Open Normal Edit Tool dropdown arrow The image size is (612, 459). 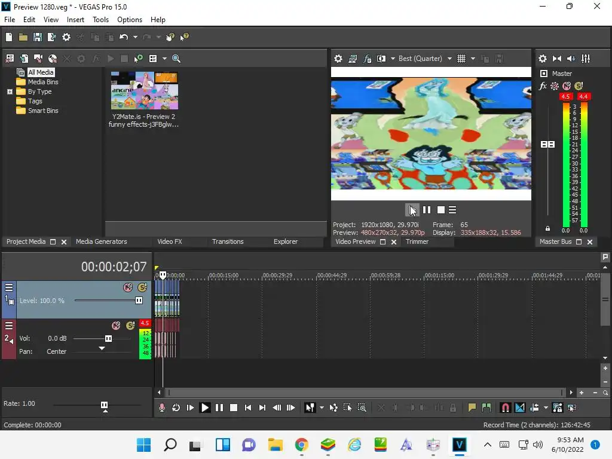point(322,408)
